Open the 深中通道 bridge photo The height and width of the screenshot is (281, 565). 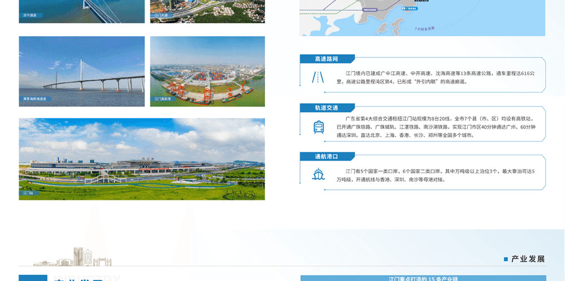point(82,11)
